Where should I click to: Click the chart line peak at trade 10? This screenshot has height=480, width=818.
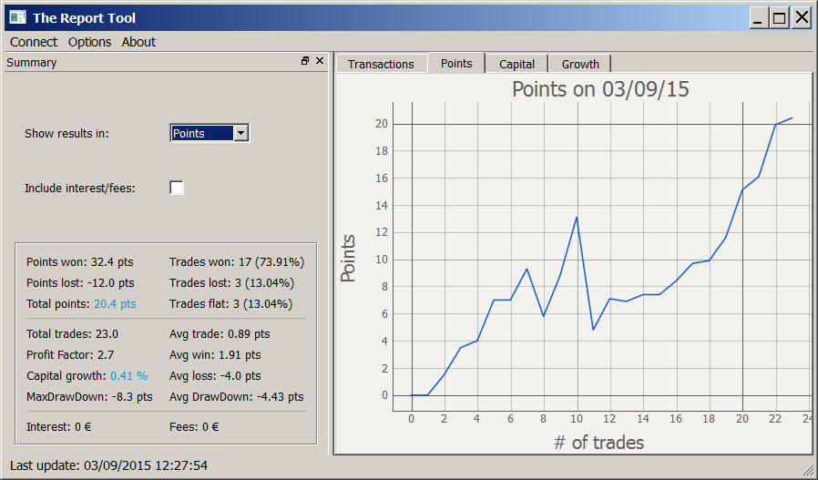(577, 218)
